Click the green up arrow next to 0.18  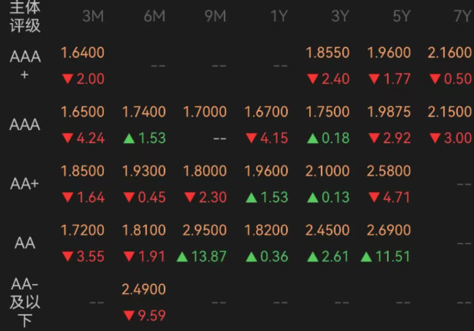pyautogui.click(x=313, y=138)
